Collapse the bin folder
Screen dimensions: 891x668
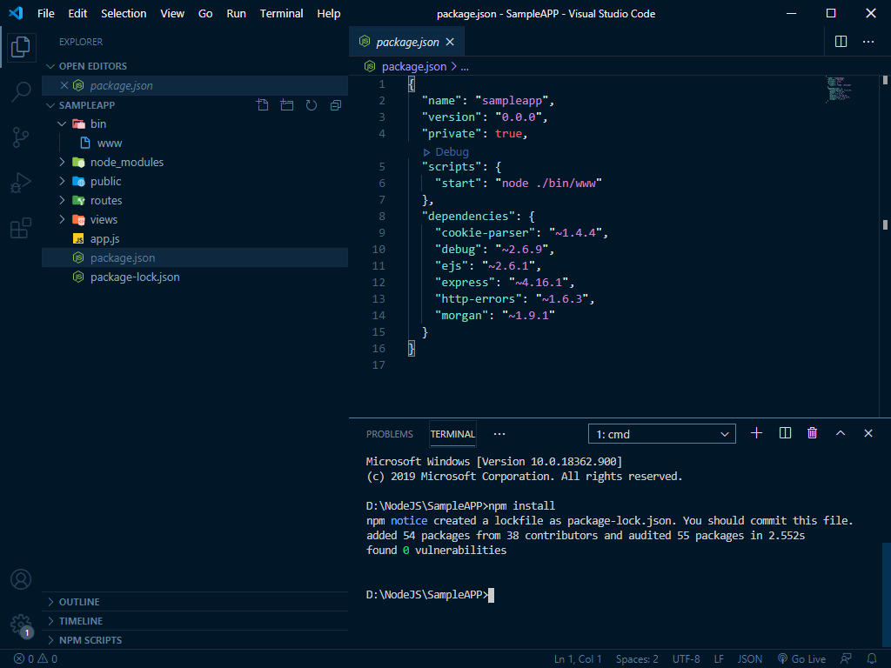coord(62,124)
